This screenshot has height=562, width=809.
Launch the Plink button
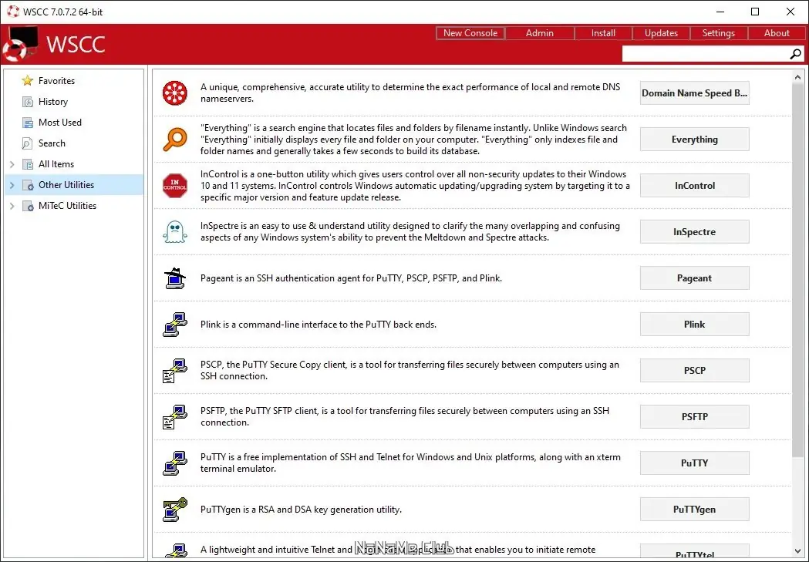pos(694,325)
